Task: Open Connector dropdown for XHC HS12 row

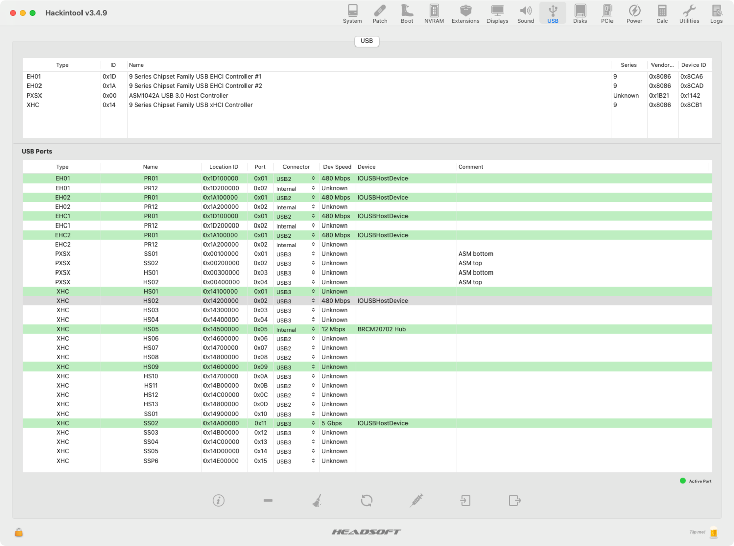Action: pos(296,395)
